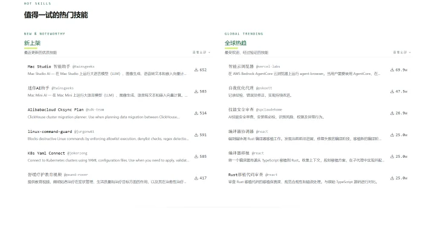435x226 pixels.
Task: Click the author beside linux-command-guard
Action: click(84, 131)
